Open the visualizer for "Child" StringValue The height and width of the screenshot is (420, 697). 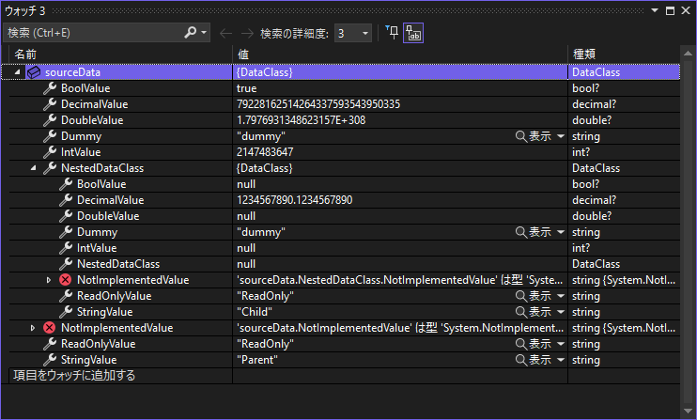point(534,312)
